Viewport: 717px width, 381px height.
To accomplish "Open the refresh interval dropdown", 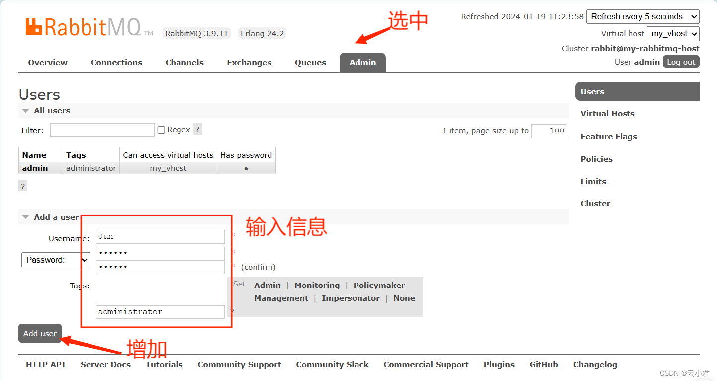I will [643, 16].
